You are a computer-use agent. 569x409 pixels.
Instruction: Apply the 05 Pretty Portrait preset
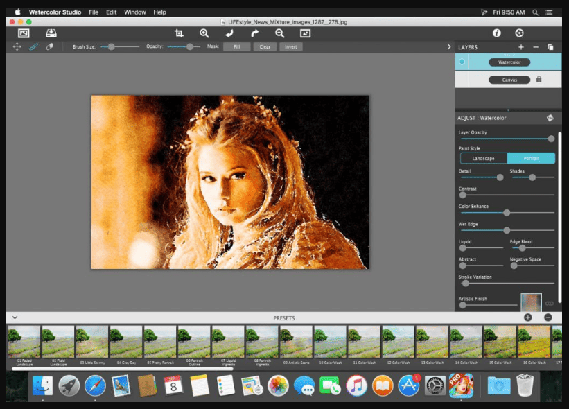click(160, 345)
